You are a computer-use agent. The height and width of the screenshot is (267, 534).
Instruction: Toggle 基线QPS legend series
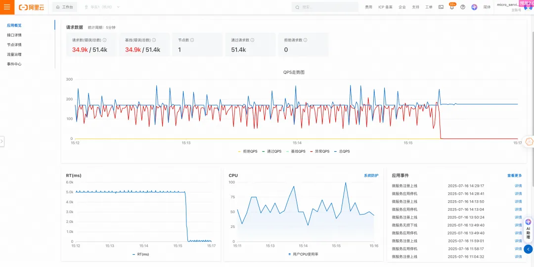296,151
